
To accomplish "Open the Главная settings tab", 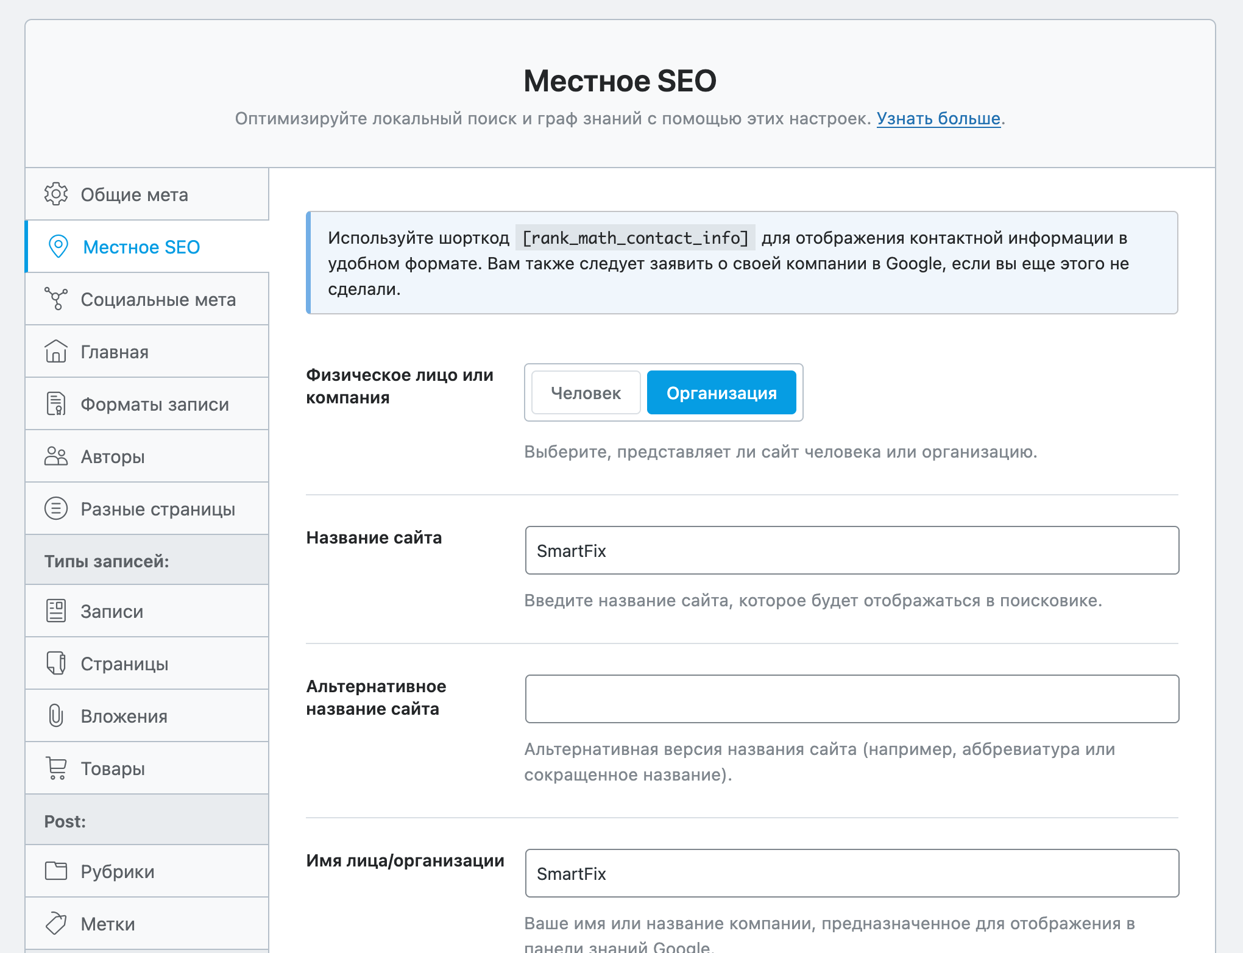I will (x=147, y=352).
